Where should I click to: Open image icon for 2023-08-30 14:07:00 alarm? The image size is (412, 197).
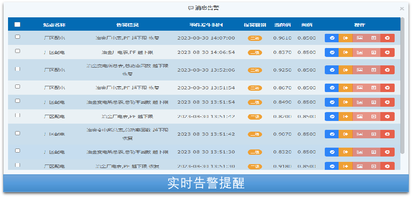(x=359, y=38)
